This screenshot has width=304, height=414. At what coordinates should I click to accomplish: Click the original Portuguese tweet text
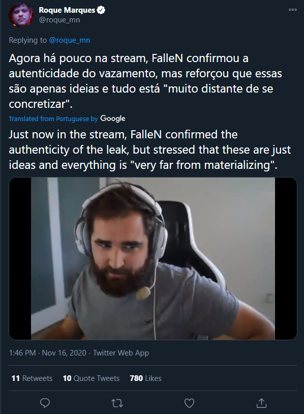pyautogui.click(x=145, y=81)
